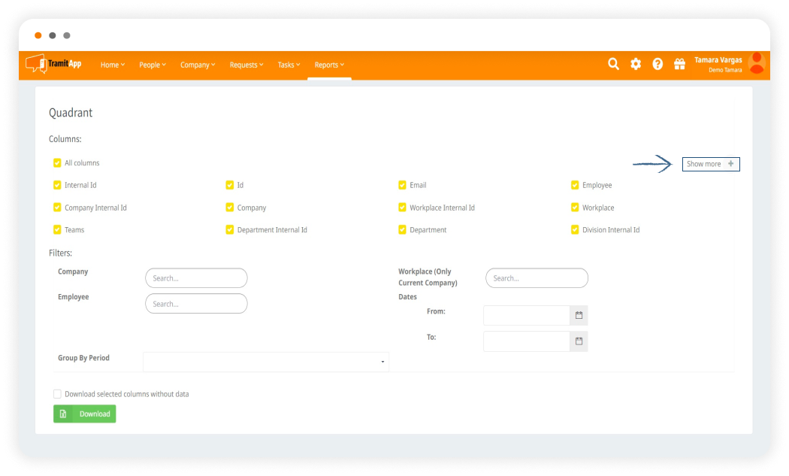Screen dimensions: 789x476
Task: Click the green Download button
Action: click(x=85, y=414)
